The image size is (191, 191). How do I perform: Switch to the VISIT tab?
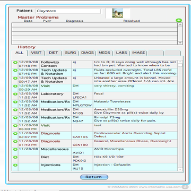36,53
